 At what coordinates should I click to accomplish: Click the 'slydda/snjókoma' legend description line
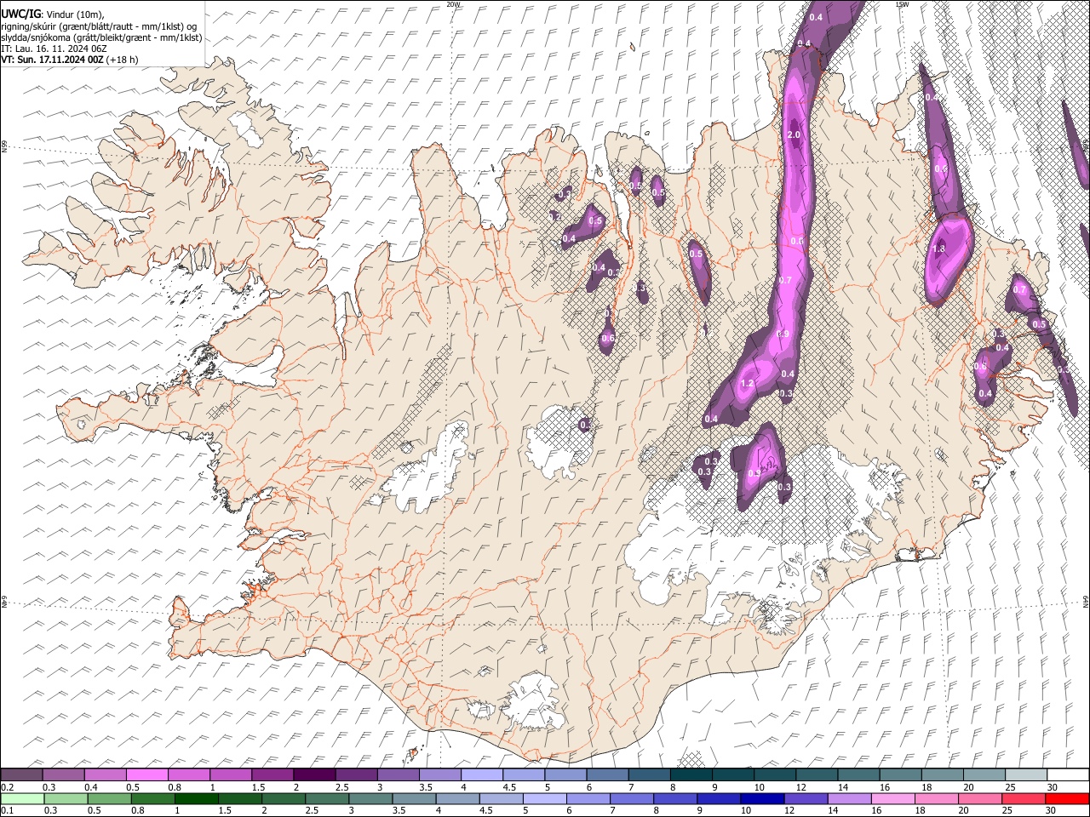point(101,37)
